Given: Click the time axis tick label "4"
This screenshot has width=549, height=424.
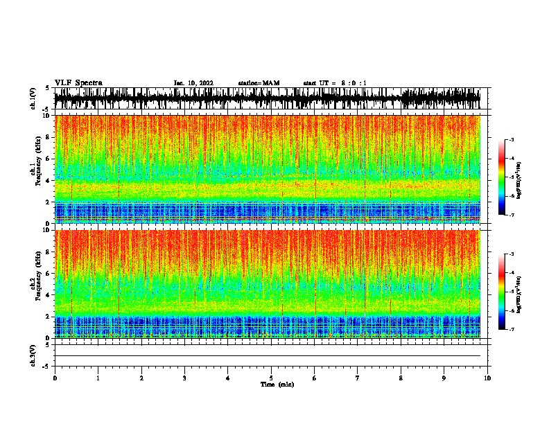Looking at the screenshot, I should click(228, 378).
